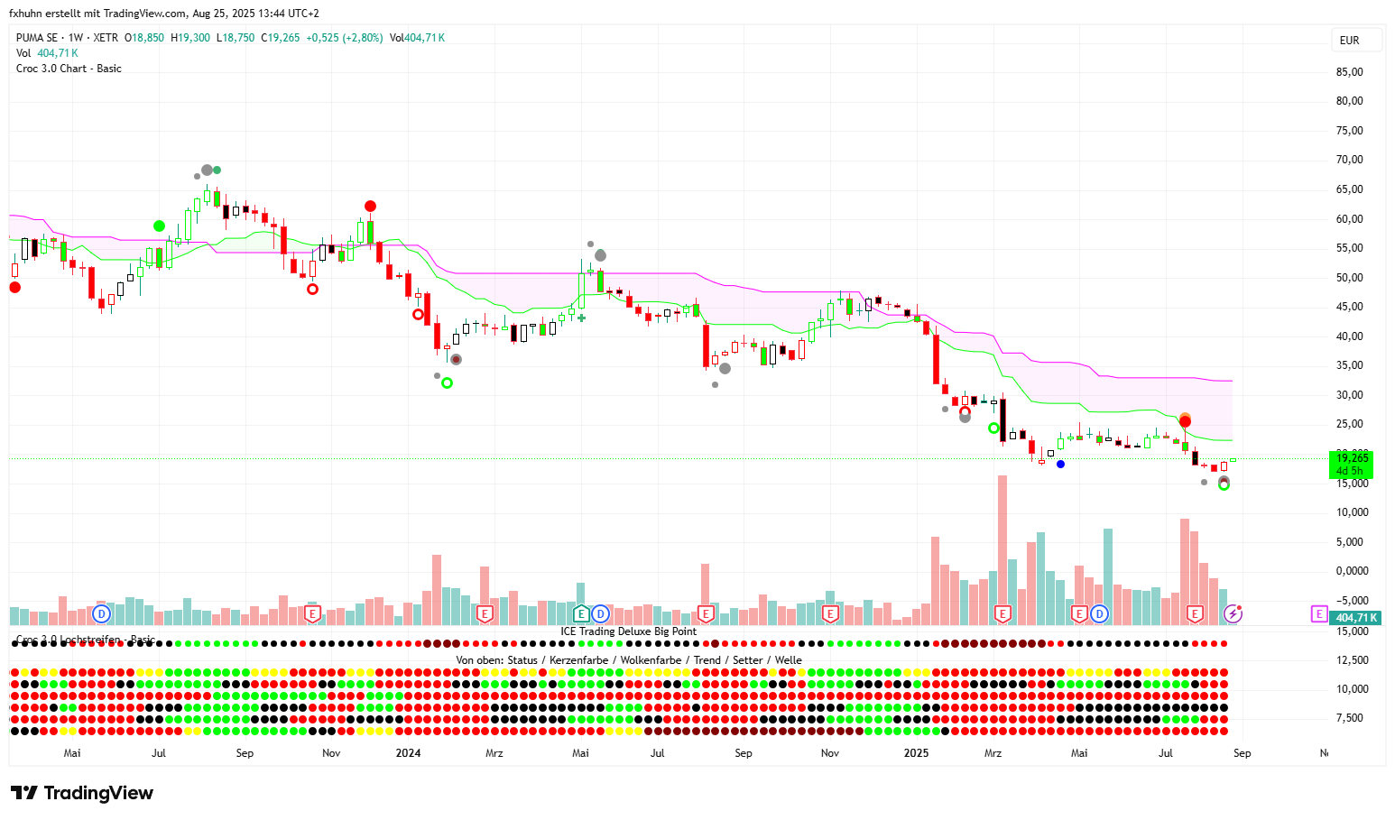Open the upcoming purple earnings marker
The image size is (1395, 820).
[x=1319, y=614]
